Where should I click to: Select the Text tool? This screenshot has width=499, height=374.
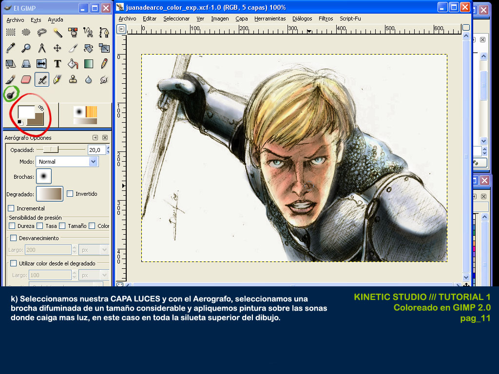point(58,64)
